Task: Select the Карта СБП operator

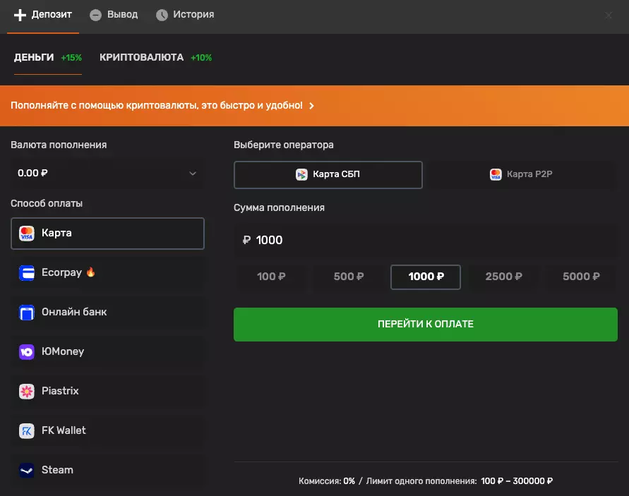Action: [x=328, y=174]
